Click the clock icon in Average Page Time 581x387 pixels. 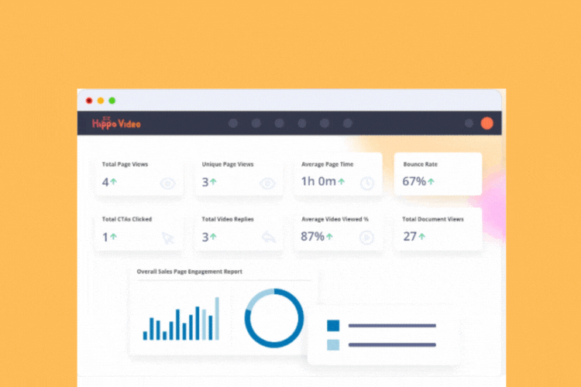point(367,183)
